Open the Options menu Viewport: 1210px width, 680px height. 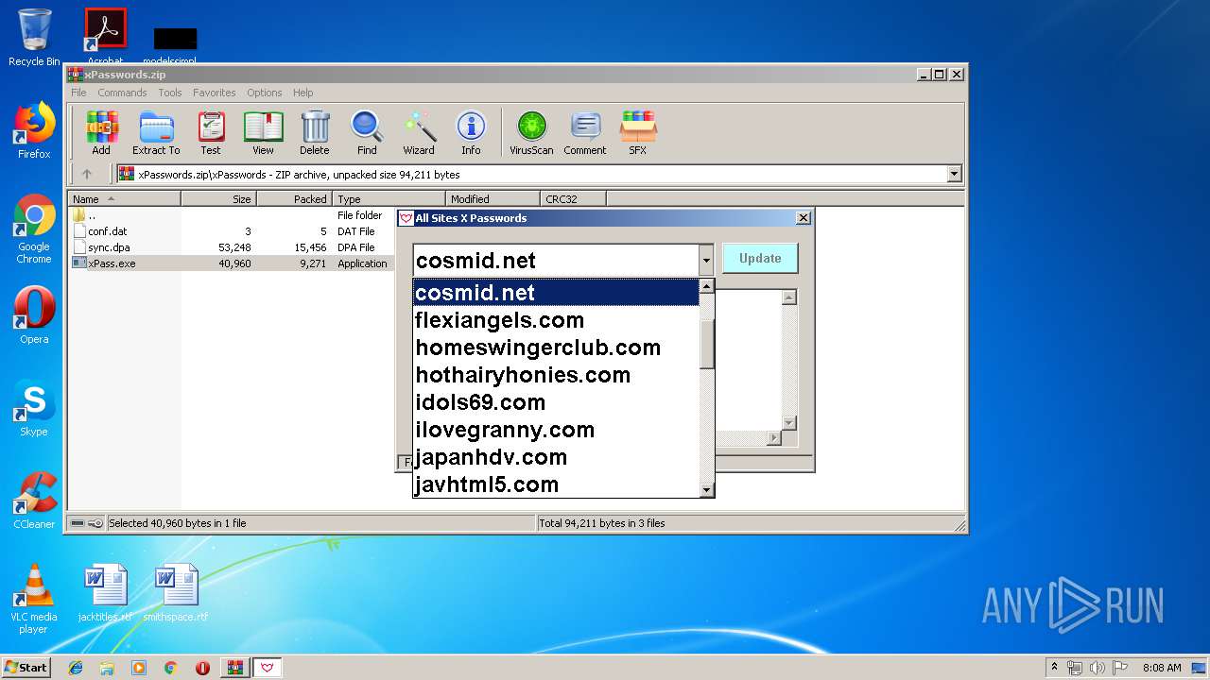pyautogui.click(x=265, y=93)
